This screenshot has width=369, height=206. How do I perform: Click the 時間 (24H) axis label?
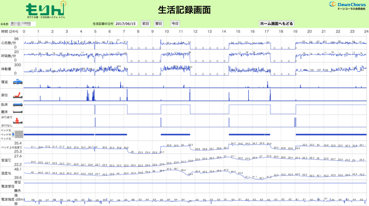9,32
